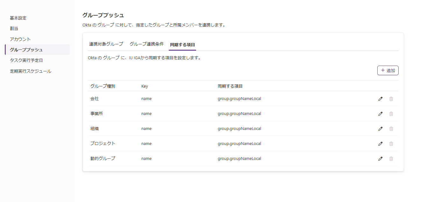Edit the 会社 row sync item
This screenshot has height=202, width=433.
[x=380, y=99]
